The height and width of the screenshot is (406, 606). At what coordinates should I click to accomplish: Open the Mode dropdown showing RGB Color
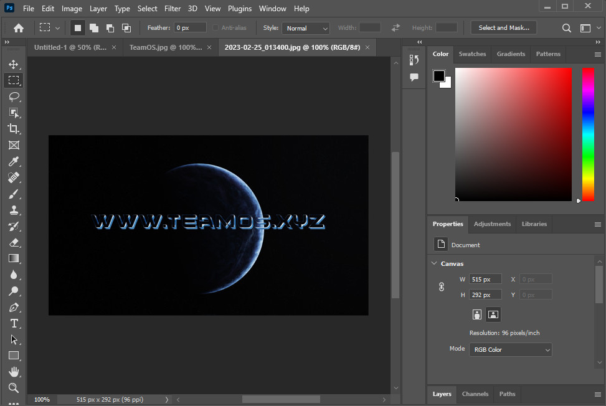pos(511,349)
